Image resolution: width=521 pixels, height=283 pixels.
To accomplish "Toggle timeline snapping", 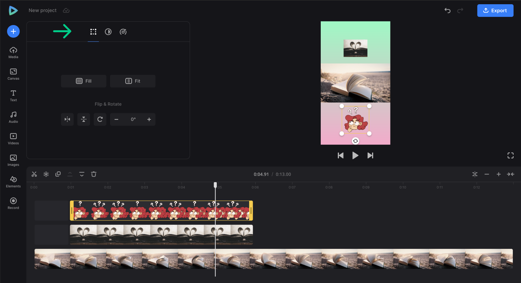I will (475, 174).
